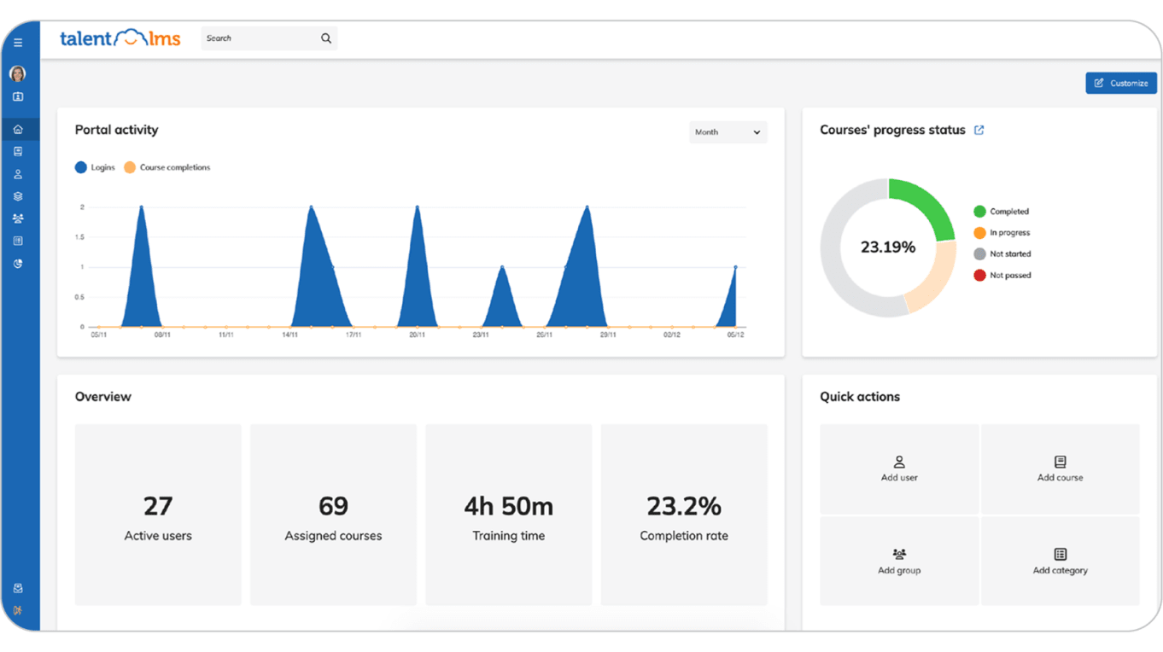
Task: Open Reports from the sidebar pie-chart icon
Action: click(18, 264)
